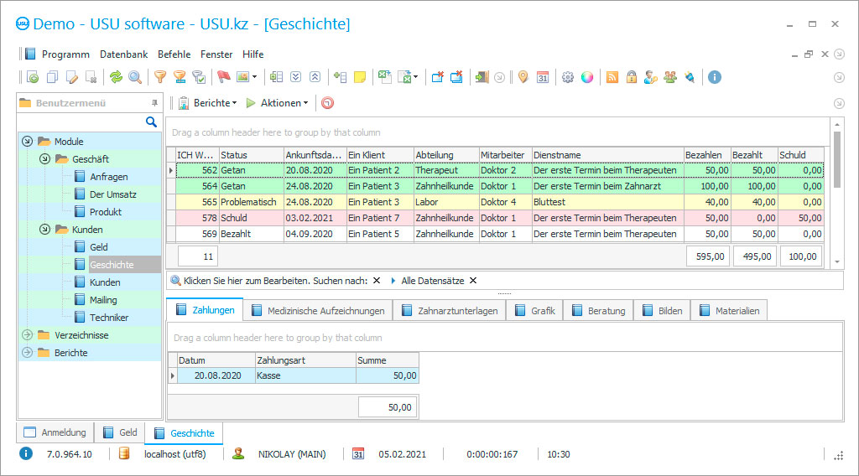
Task: Click the orange RSS feed icon
Action: [612, 77]
